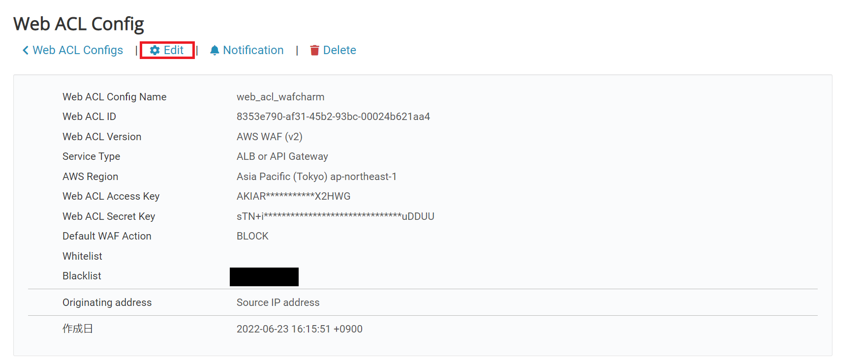Open the Edit page via its gear icon
The image size is (863, 362).
[154, 50]
